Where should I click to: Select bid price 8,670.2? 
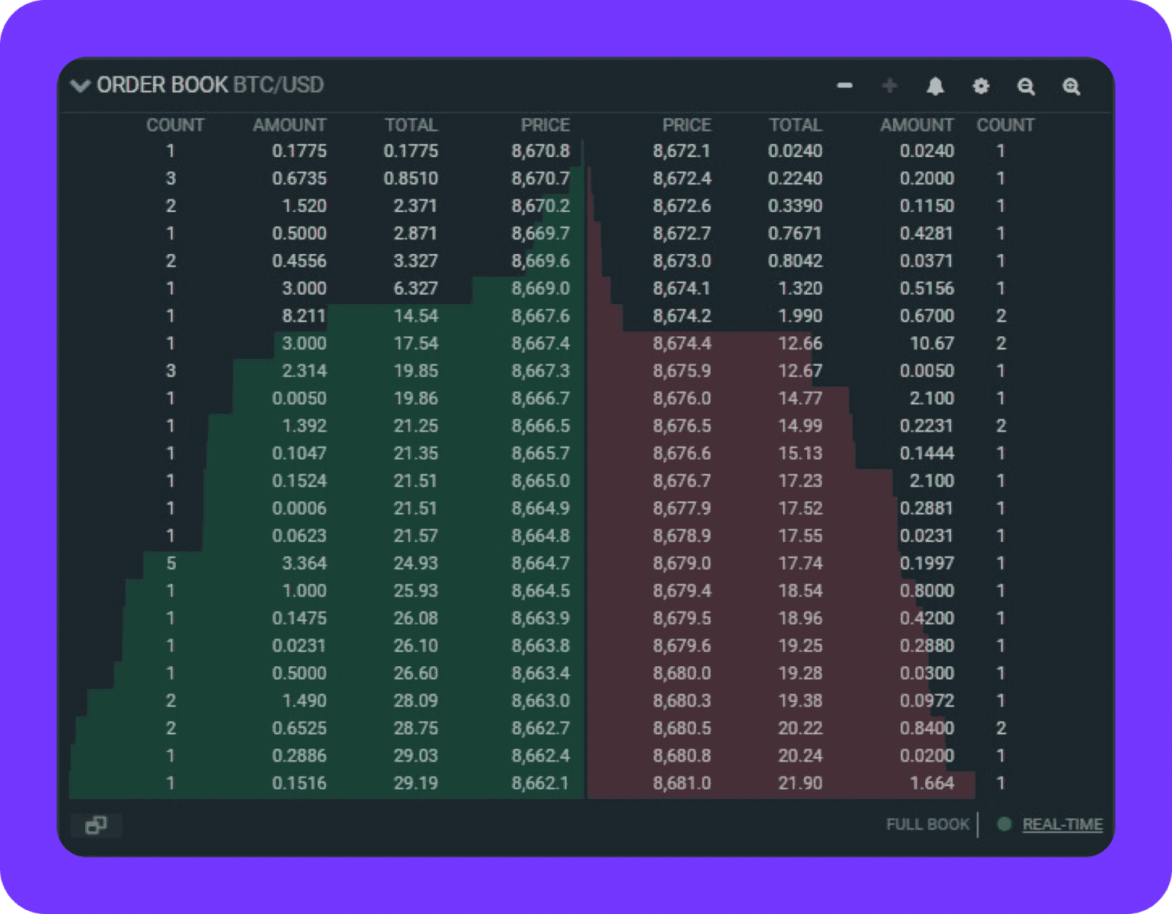coord(541,206)
